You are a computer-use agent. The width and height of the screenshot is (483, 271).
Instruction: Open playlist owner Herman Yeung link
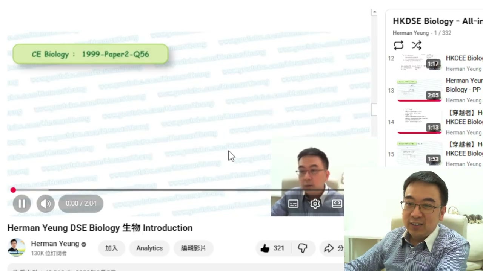point(411,33)
